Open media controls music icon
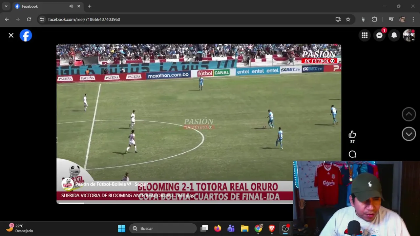This screenshot has width=420, height=236. pyautogui.click(x=391, y=19)
